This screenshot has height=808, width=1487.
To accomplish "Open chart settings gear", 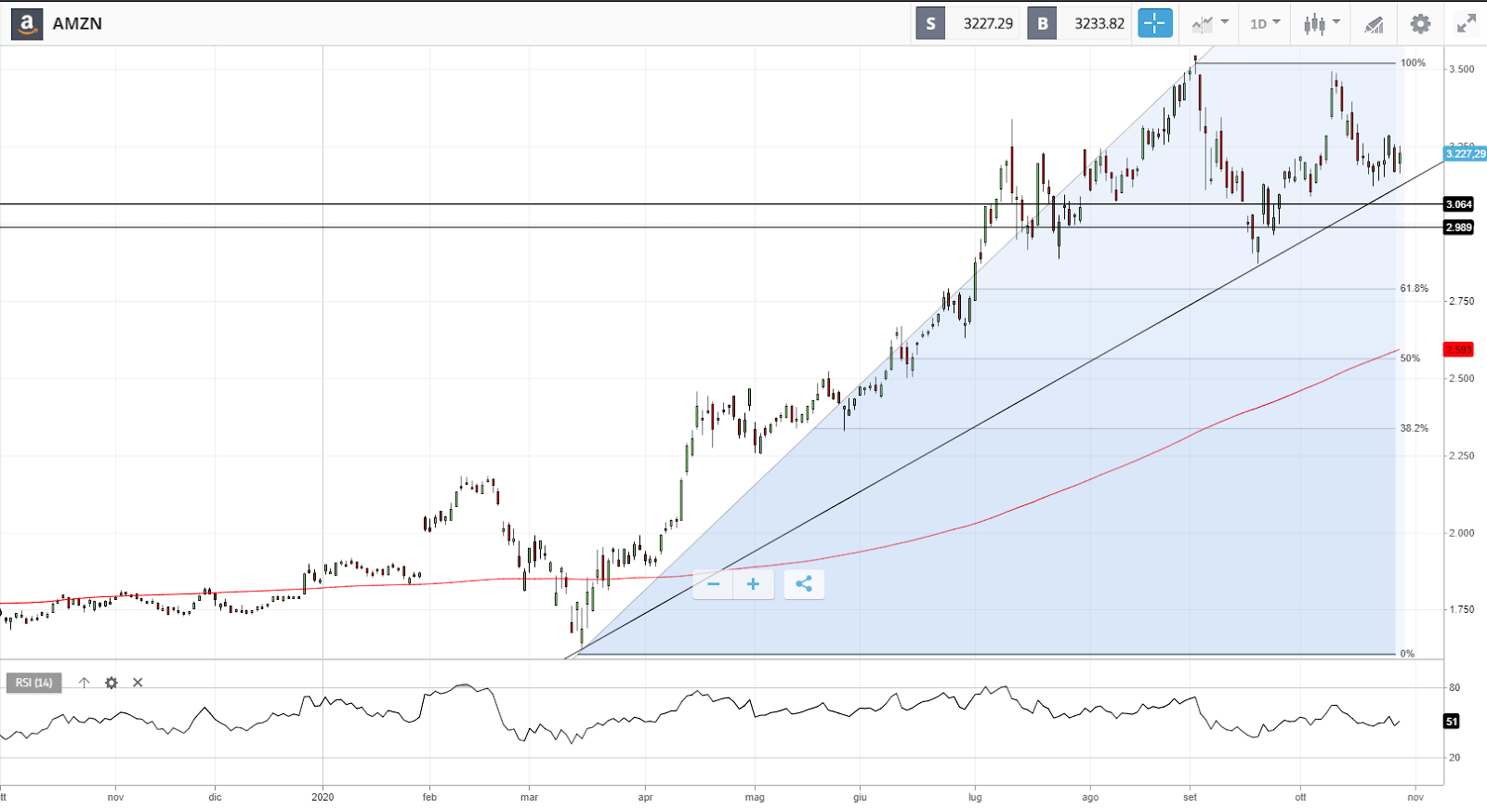I will click(x=1420, y=23).
